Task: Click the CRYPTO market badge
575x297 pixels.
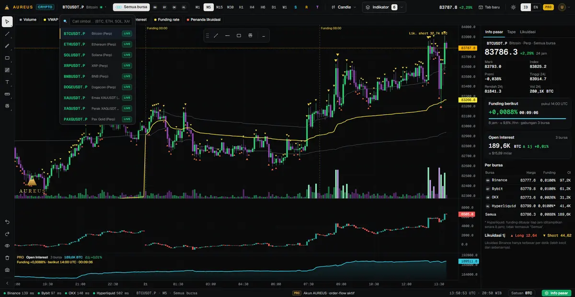Action: tap(45, 7)
